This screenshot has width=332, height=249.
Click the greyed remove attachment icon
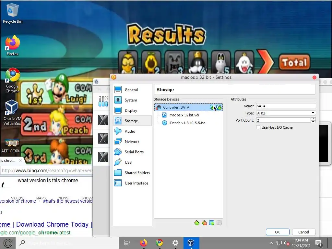tap(219, 223)
